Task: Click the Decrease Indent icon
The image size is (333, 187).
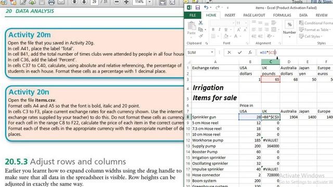Action: [x=254, y=36]
